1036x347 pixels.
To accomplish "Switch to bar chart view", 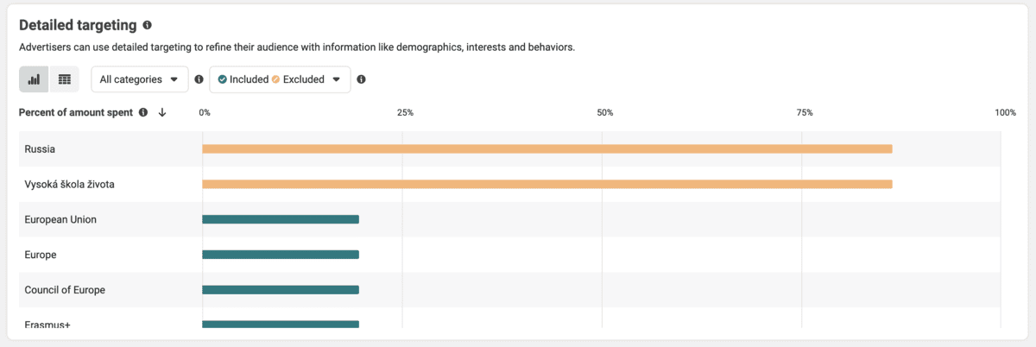I will [x=34, y=79].
